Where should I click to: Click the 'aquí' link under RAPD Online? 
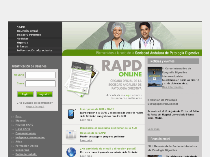129,95
